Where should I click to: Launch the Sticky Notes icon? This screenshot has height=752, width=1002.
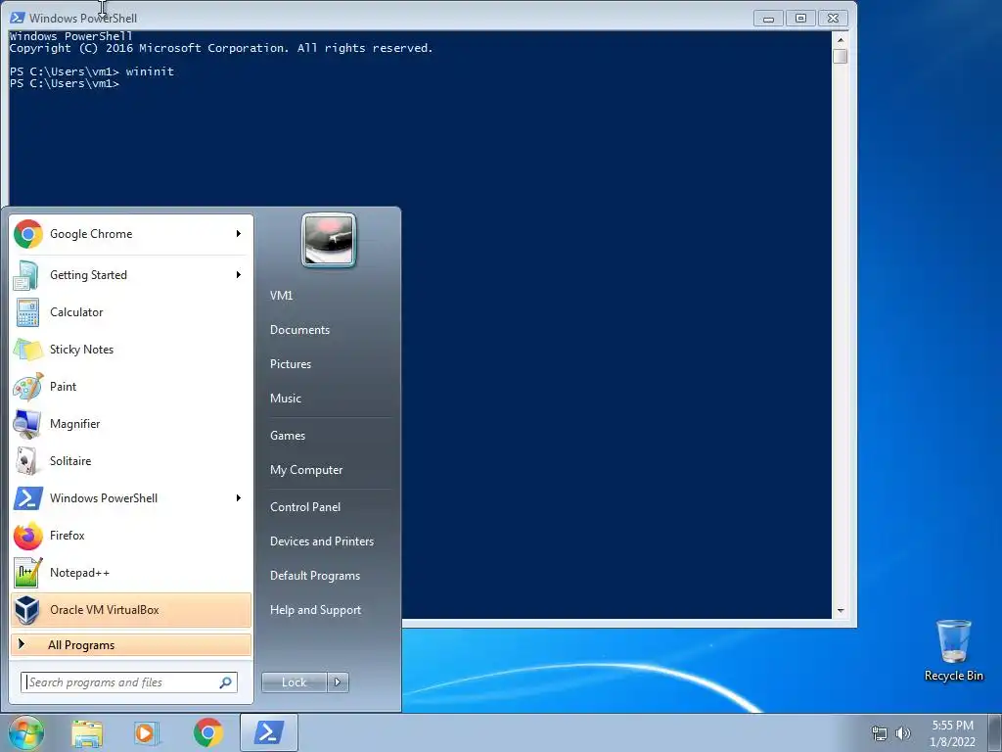pos(27,350)
